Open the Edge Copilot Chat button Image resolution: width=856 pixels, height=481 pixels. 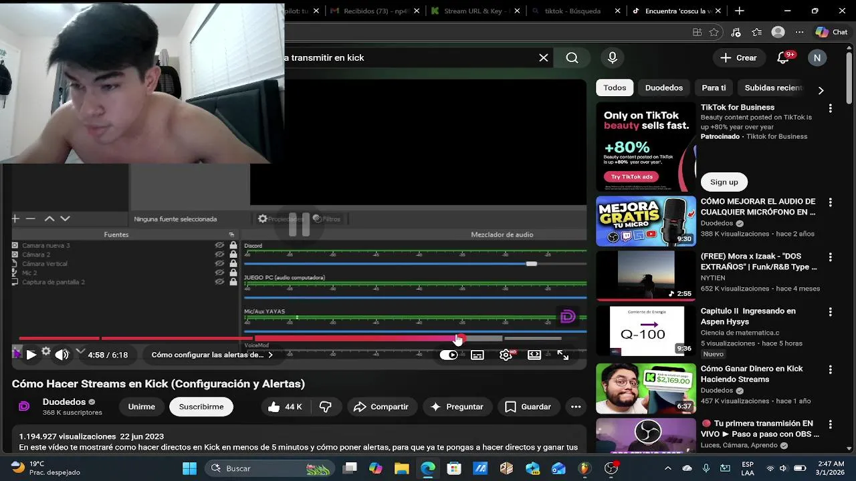[831, 32]
